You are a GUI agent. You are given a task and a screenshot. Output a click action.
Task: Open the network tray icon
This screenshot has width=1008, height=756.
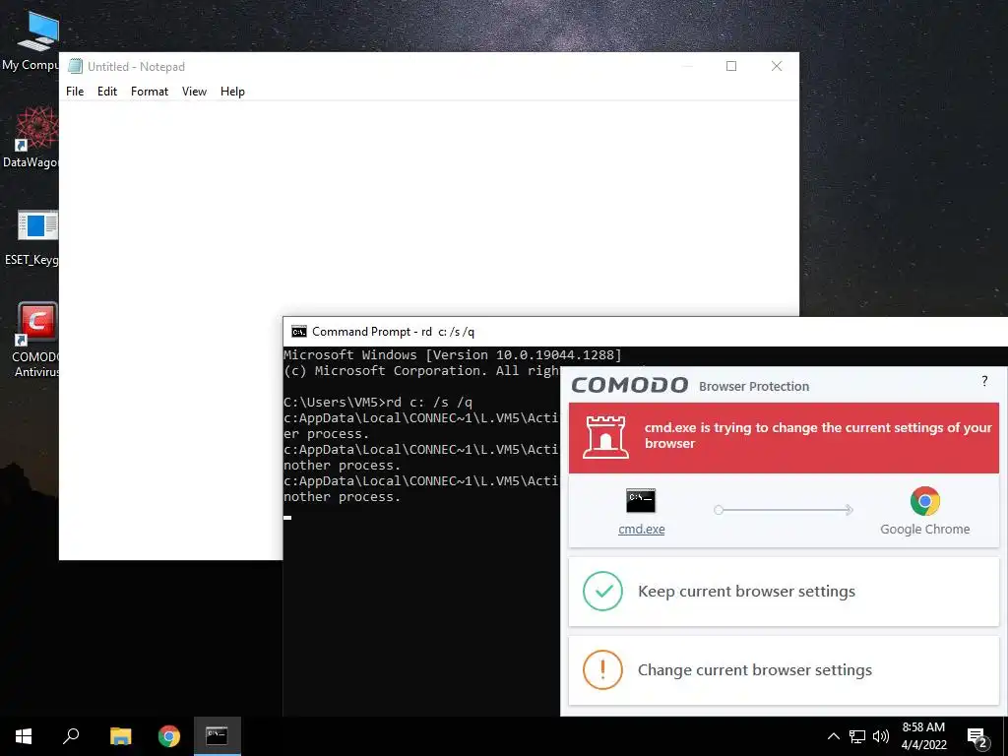pos(857,736)
